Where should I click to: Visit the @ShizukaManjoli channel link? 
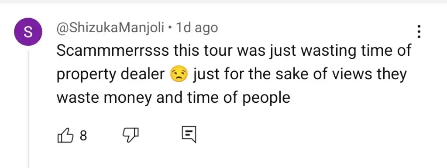[110, 28]
